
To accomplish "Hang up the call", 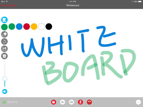I will 89,102.
